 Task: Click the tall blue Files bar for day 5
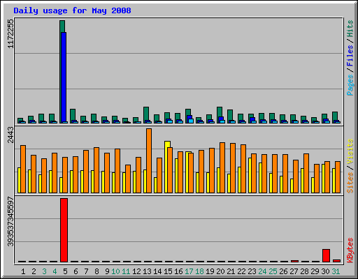click(x=64, y=77)
